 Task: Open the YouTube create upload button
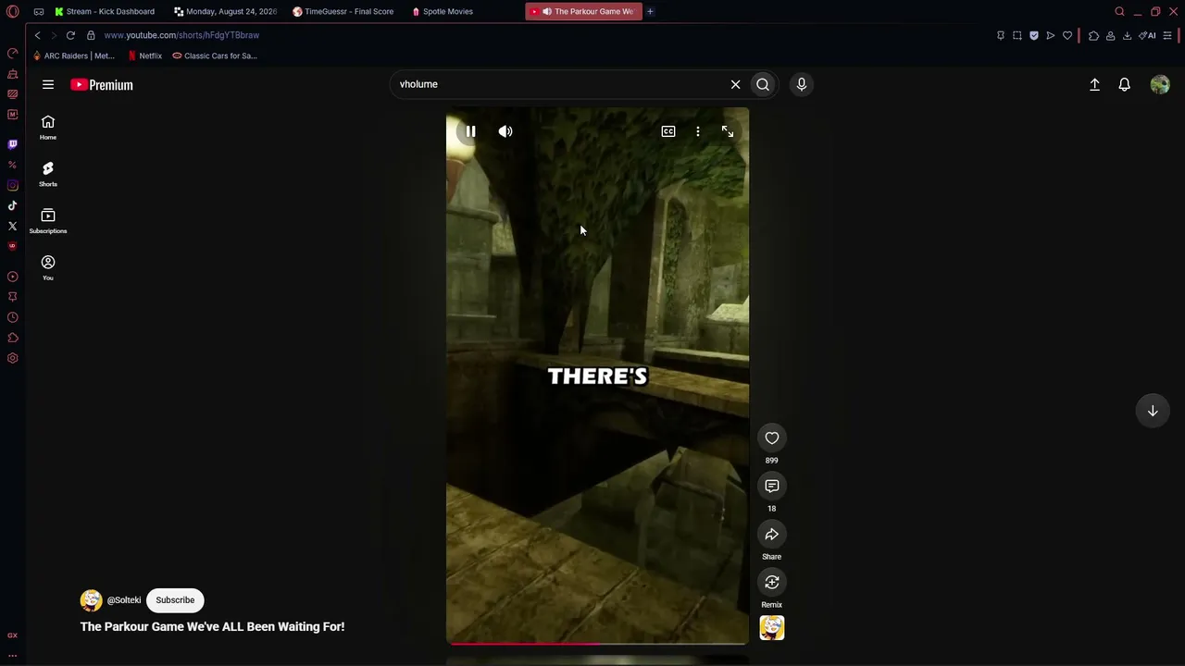pyautogui.click(x=1094, y=84)
